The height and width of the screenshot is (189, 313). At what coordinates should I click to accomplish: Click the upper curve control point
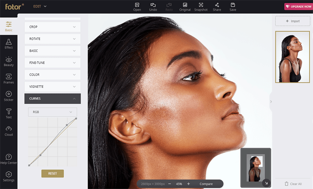click(67, 125)
